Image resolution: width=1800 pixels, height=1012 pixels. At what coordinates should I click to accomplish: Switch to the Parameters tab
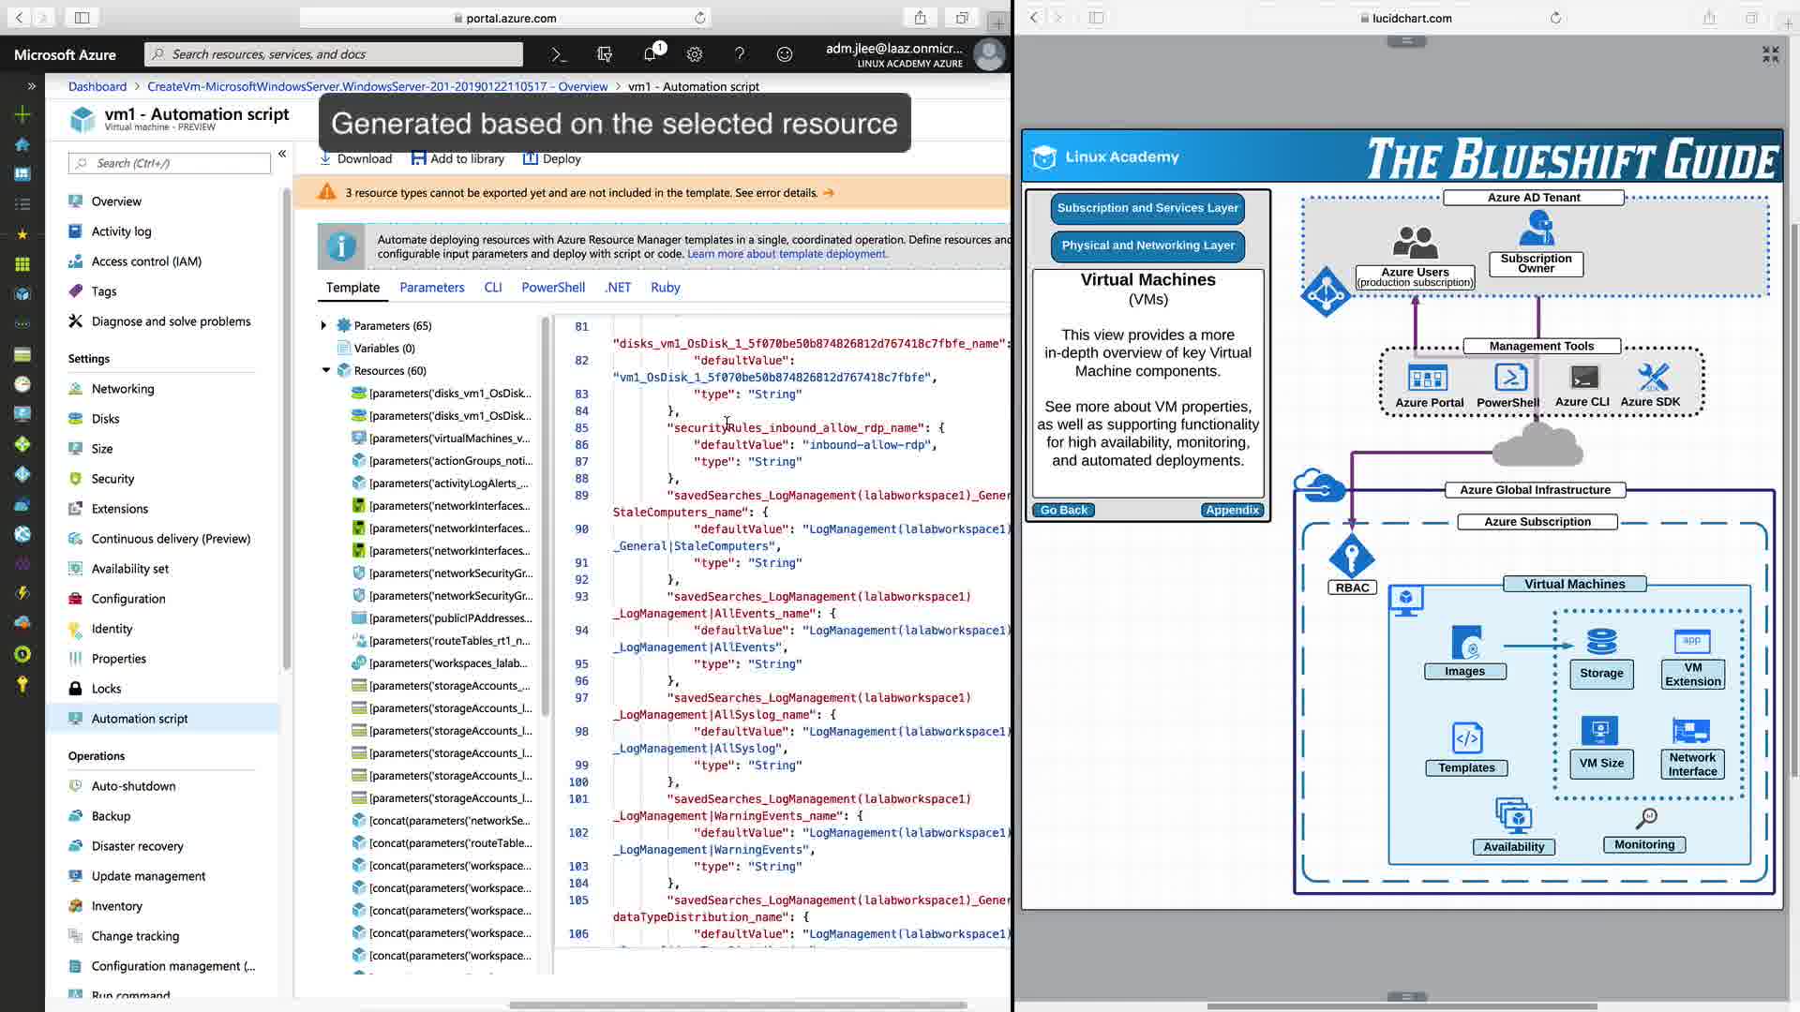click(x=431, y=288)
